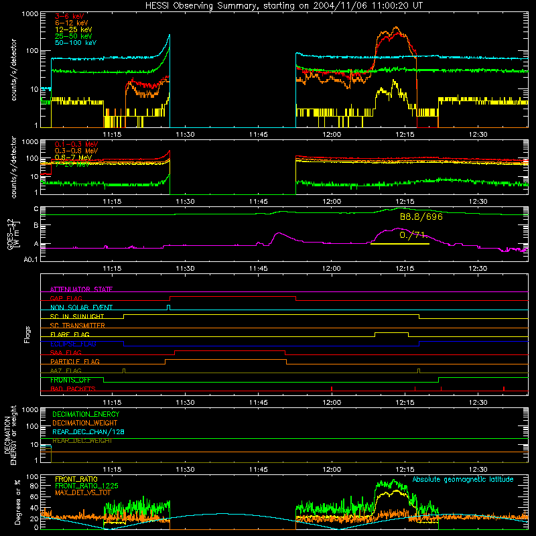Select the SAA_FLAG label
The image size is (536, 536).
coord(66,352)
